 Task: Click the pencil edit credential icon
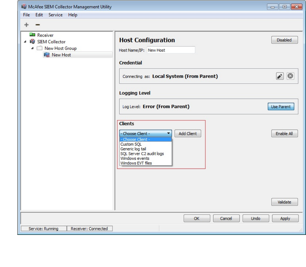[x=280, y=76]
